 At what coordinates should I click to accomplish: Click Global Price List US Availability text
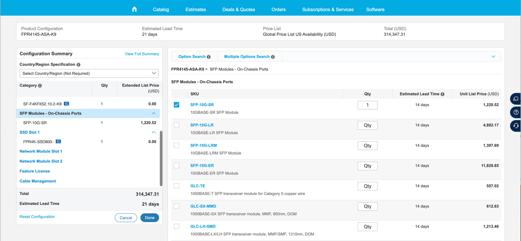click(x=299, y=34)
